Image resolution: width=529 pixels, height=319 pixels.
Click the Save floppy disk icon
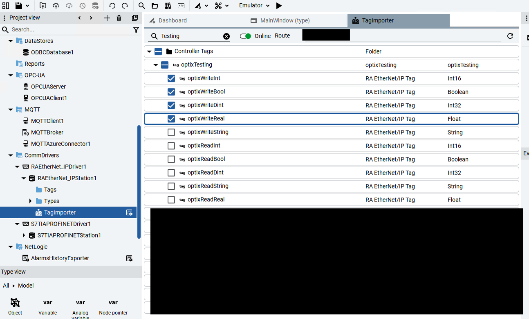click(18, 6)
